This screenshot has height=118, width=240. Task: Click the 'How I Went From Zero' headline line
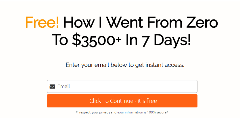(141, 23)
